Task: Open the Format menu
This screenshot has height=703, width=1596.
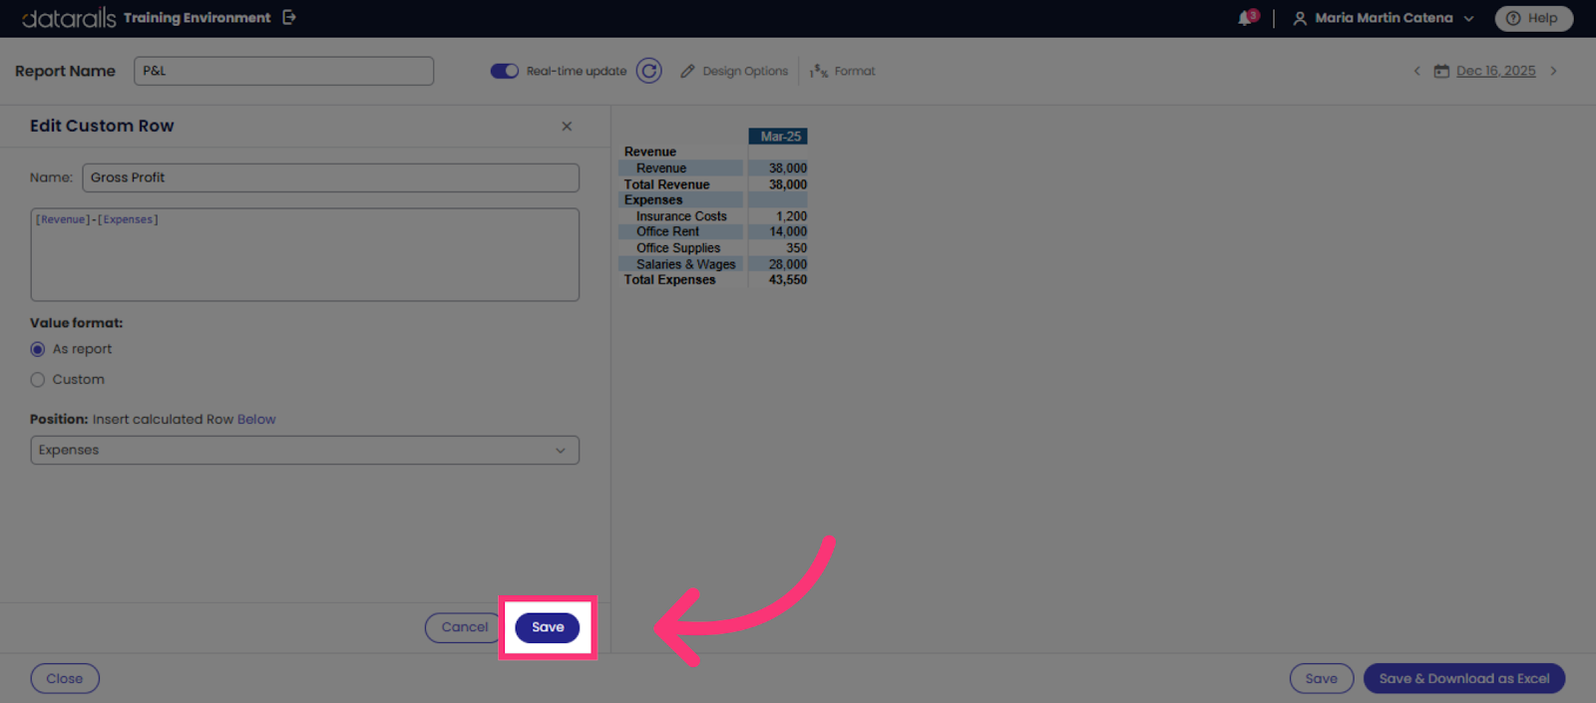Action: tap(843, 71)
